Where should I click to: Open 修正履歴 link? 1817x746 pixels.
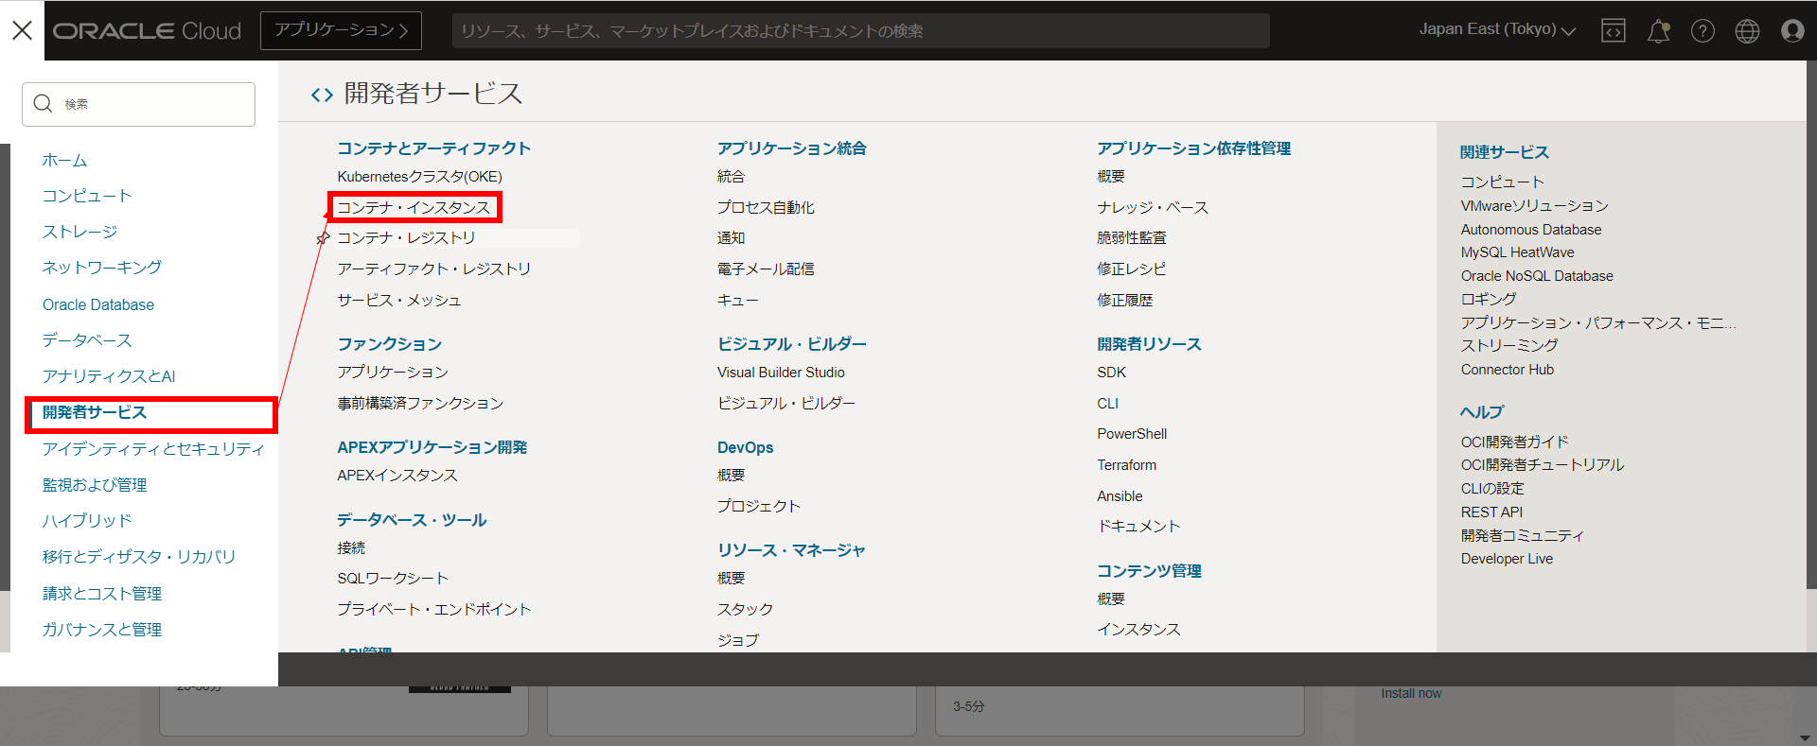[1125, 301]
